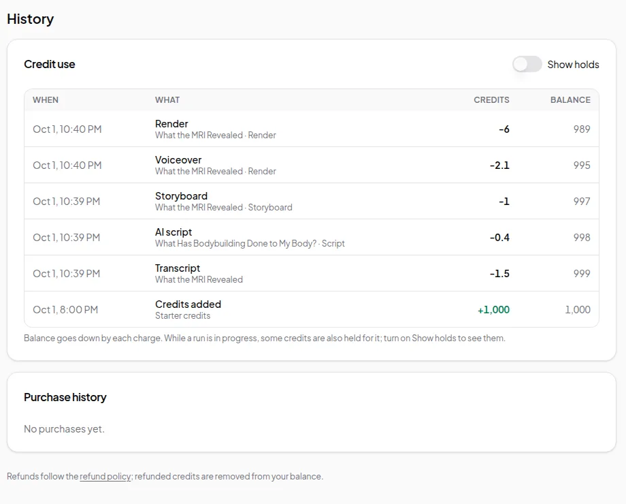Click the Transcript row's 10:39 PM timestamp

[x=66, y=273]
